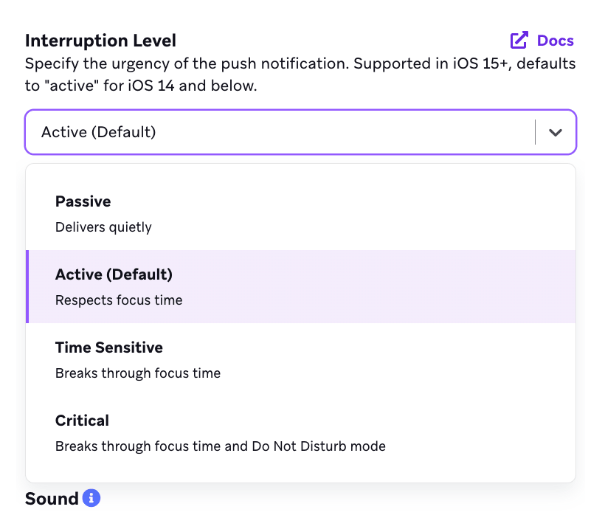The image size is (605, 515).
Task: Pick the Critical interruption level
Action: 82,421
